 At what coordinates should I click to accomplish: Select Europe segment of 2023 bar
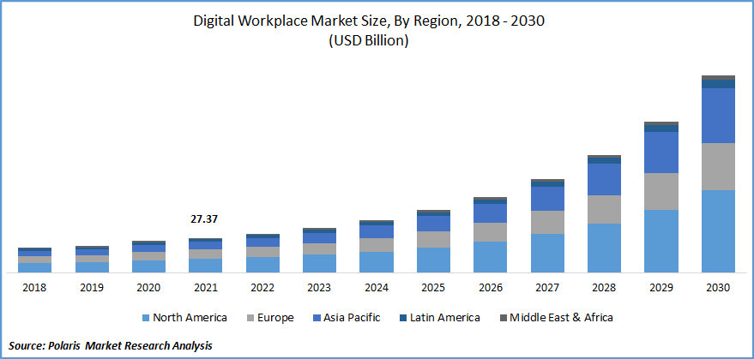coord(319,249)
